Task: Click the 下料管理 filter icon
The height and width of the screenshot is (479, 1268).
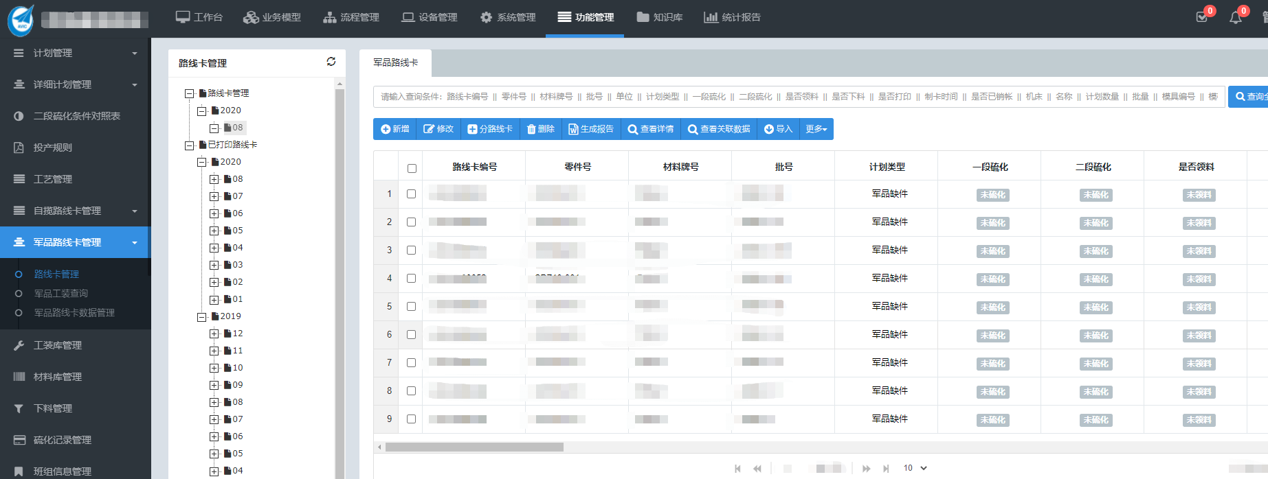Action: (19, 408)
